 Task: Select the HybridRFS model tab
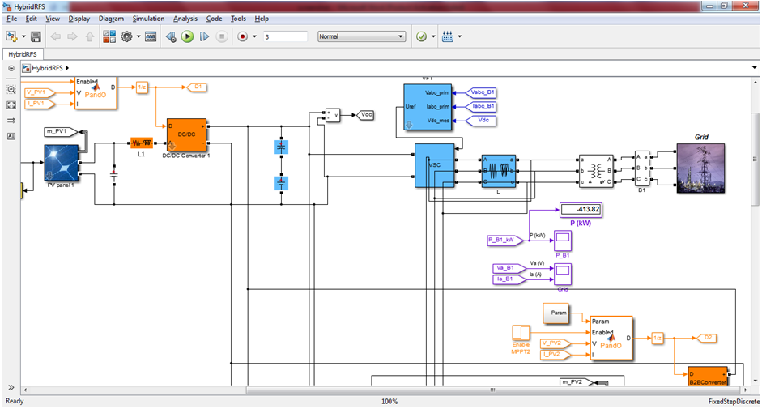(23, 54)
